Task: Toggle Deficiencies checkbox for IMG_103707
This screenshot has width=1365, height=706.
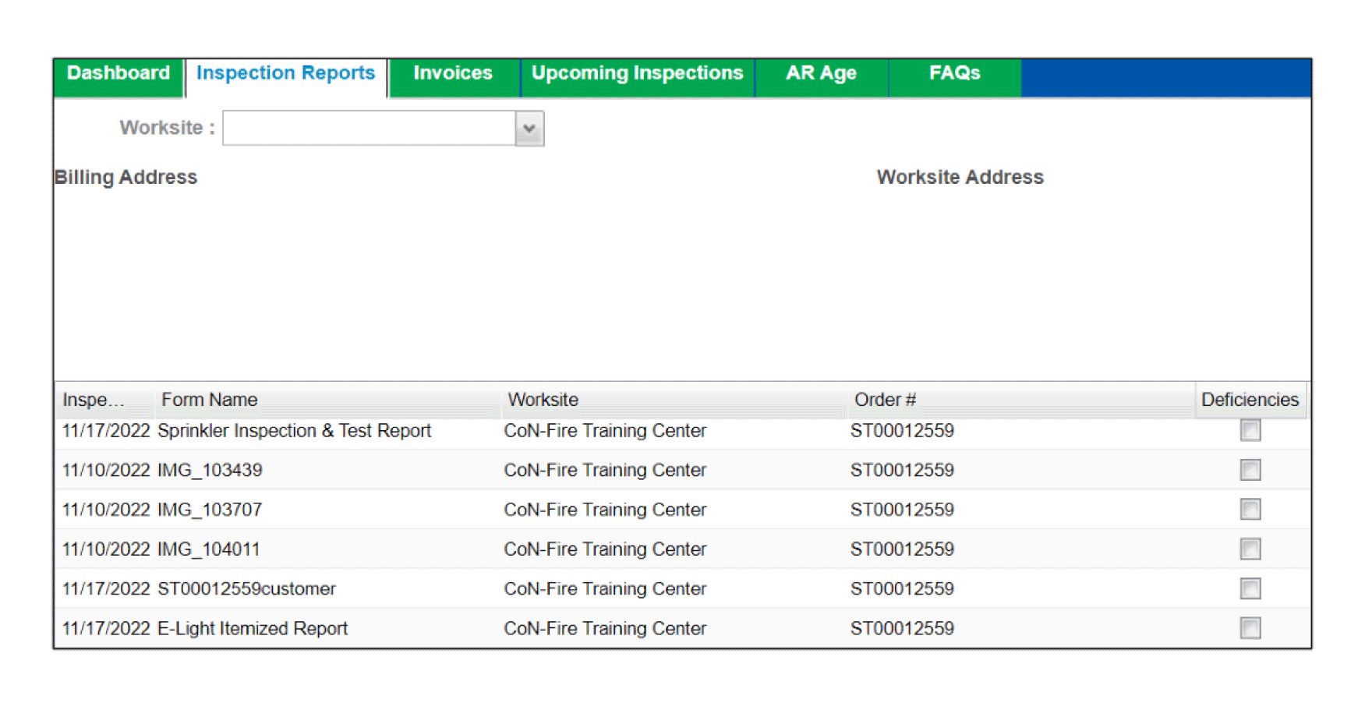Action: [x=1250, y=510]
